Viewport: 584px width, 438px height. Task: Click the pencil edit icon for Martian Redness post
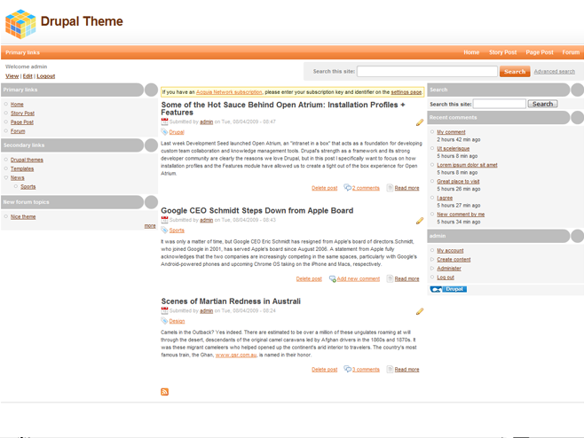[x=420, y=311]
